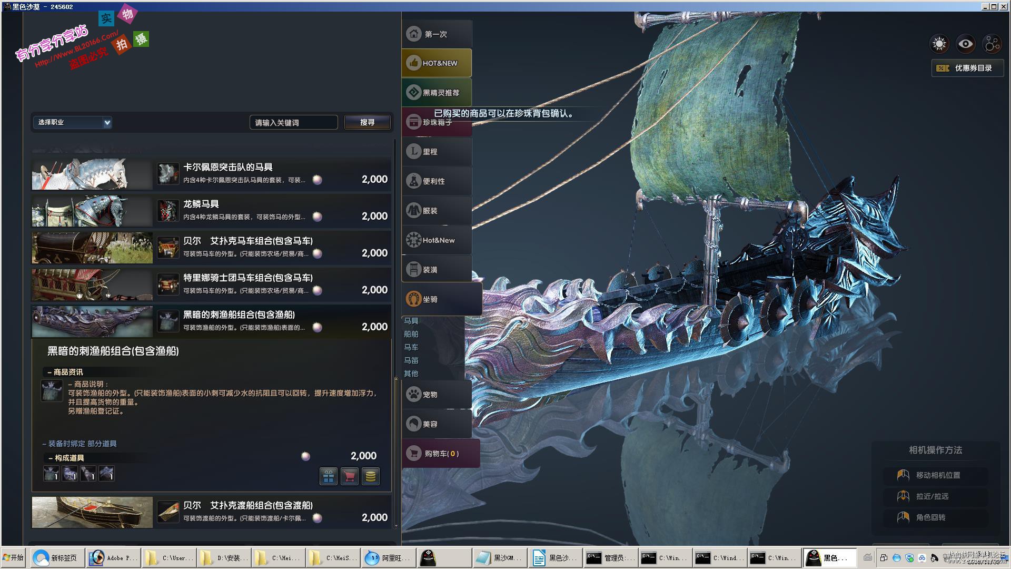1011x569 pixels.
Task: Click the first 构成道具 component icon
Action: 51,473
